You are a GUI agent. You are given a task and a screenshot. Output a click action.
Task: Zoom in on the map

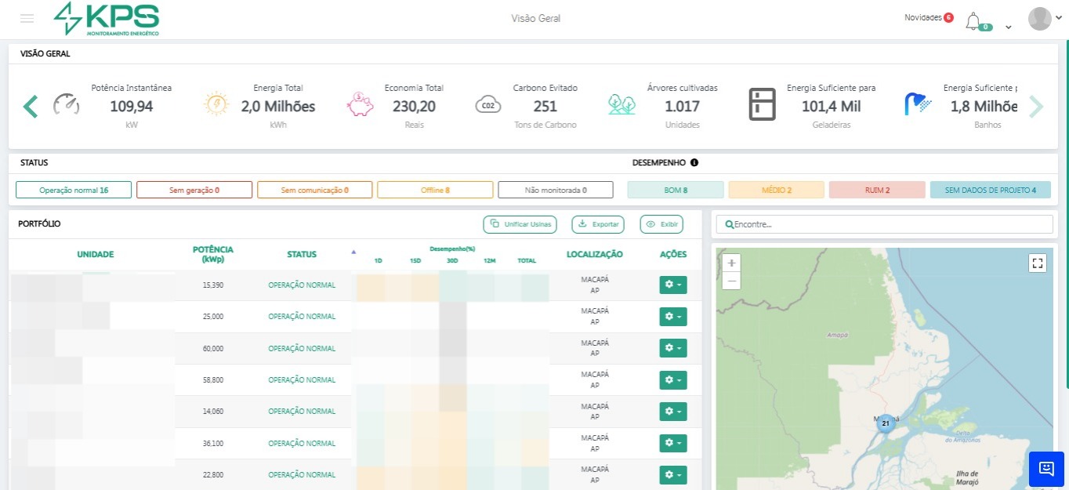(x=731, y=263)
